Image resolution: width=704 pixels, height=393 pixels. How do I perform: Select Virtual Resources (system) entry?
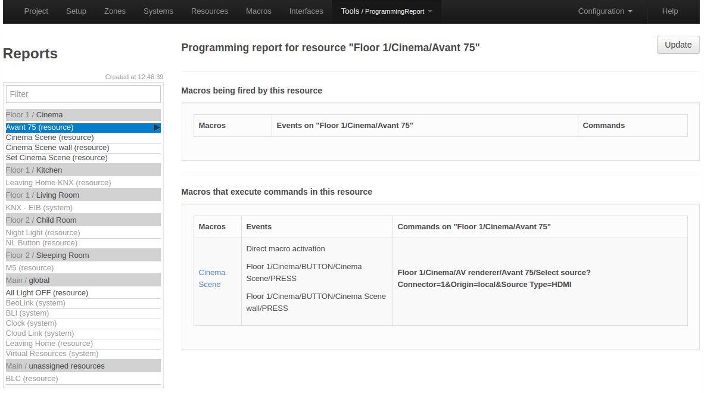(x=83, y=354)
